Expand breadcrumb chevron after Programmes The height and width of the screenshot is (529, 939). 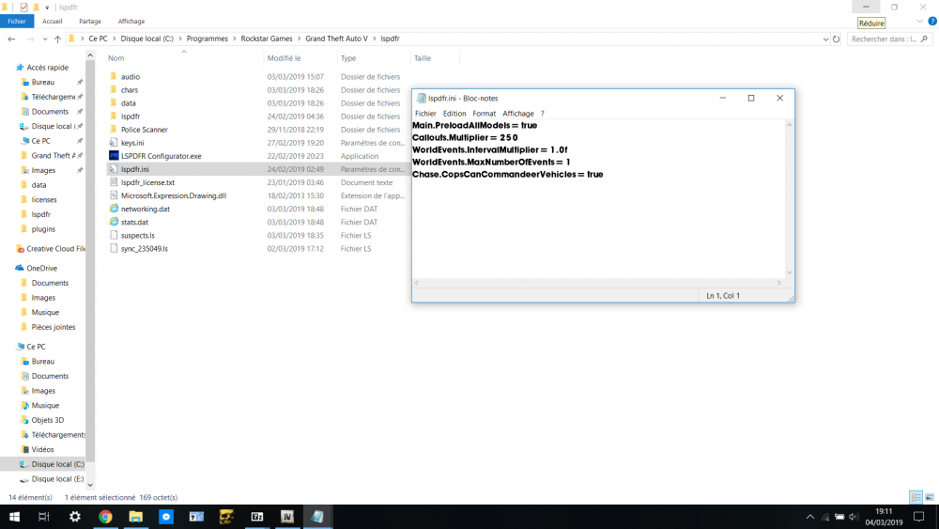pyautogui.click(x=234, y=39)
